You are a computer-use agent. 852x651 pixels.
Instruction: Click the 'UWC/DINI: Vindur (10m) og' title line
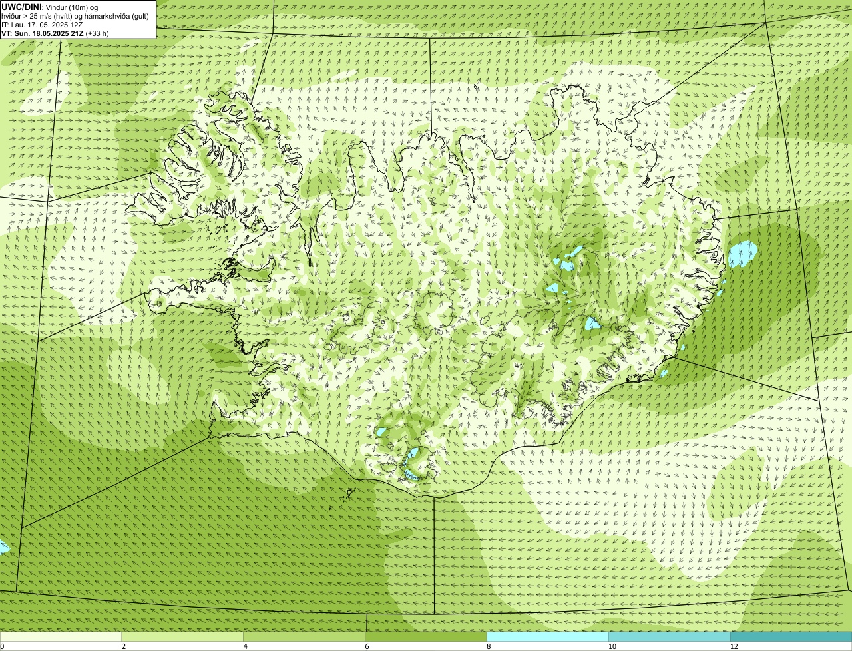pos(49,7)
